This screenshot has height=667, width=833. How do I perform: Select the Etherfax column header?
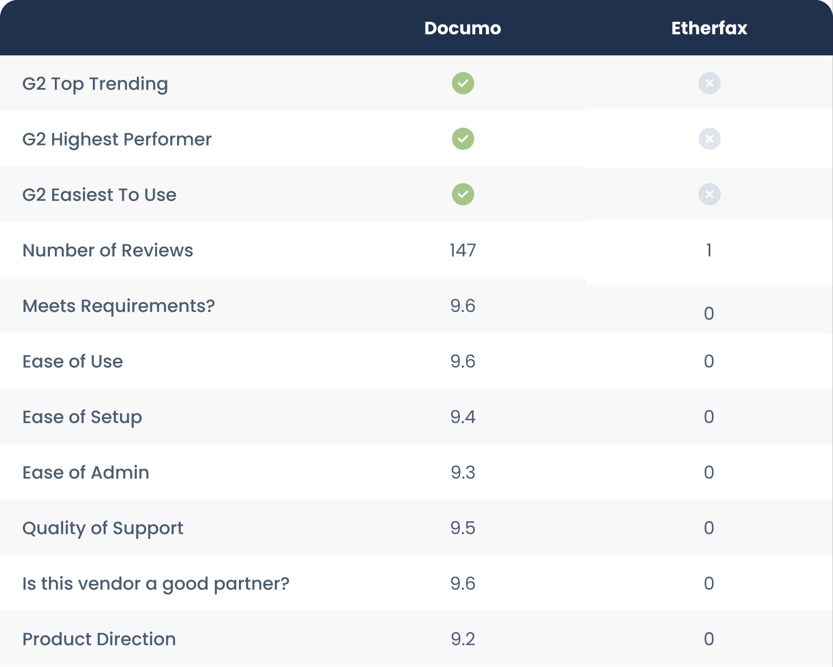(709, 28)
